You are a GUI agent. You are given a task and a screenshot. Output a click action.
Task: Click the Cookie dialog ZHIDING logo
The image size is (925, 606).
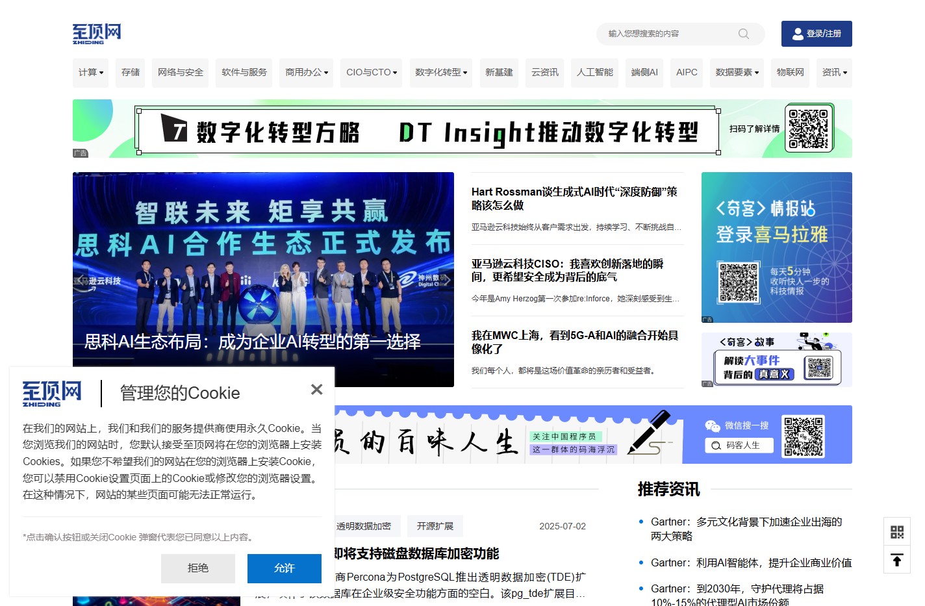pos(52,394)
